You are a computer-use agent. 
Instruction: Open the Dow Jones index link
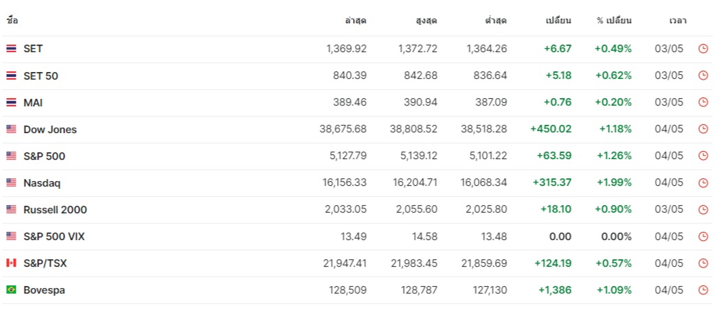[x=50, y=130]
